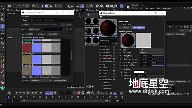
Task: Expand Reflection Strength parameter arrow
Action: click(123, 59)
